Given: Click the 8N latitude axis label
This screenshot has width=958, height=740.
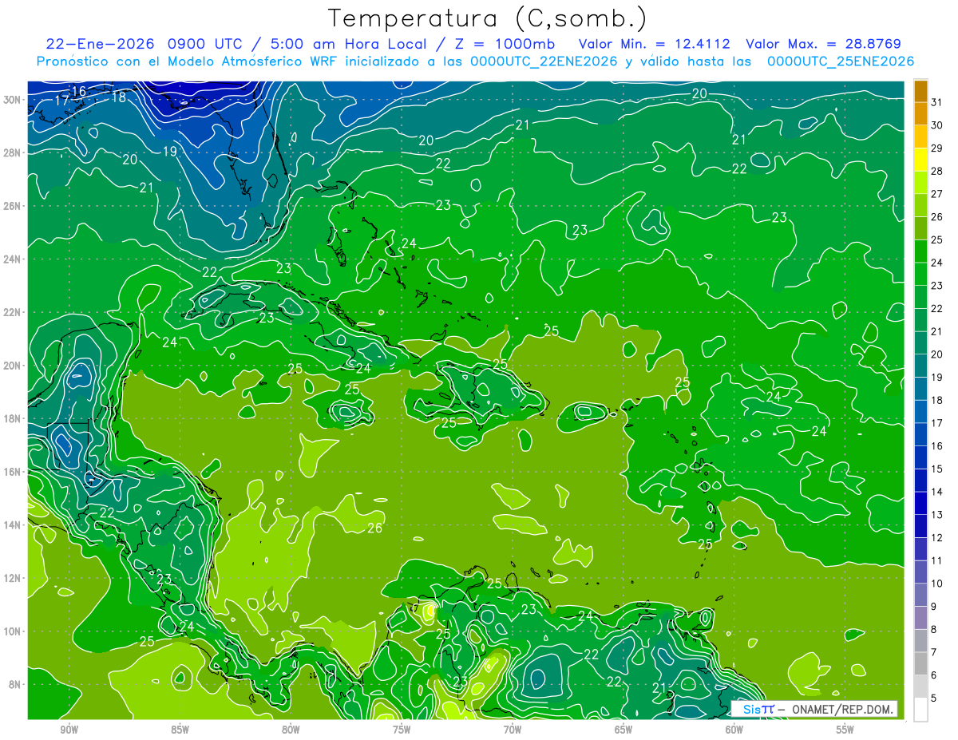Looking at the screenshot, I should (x=16, y=684).
